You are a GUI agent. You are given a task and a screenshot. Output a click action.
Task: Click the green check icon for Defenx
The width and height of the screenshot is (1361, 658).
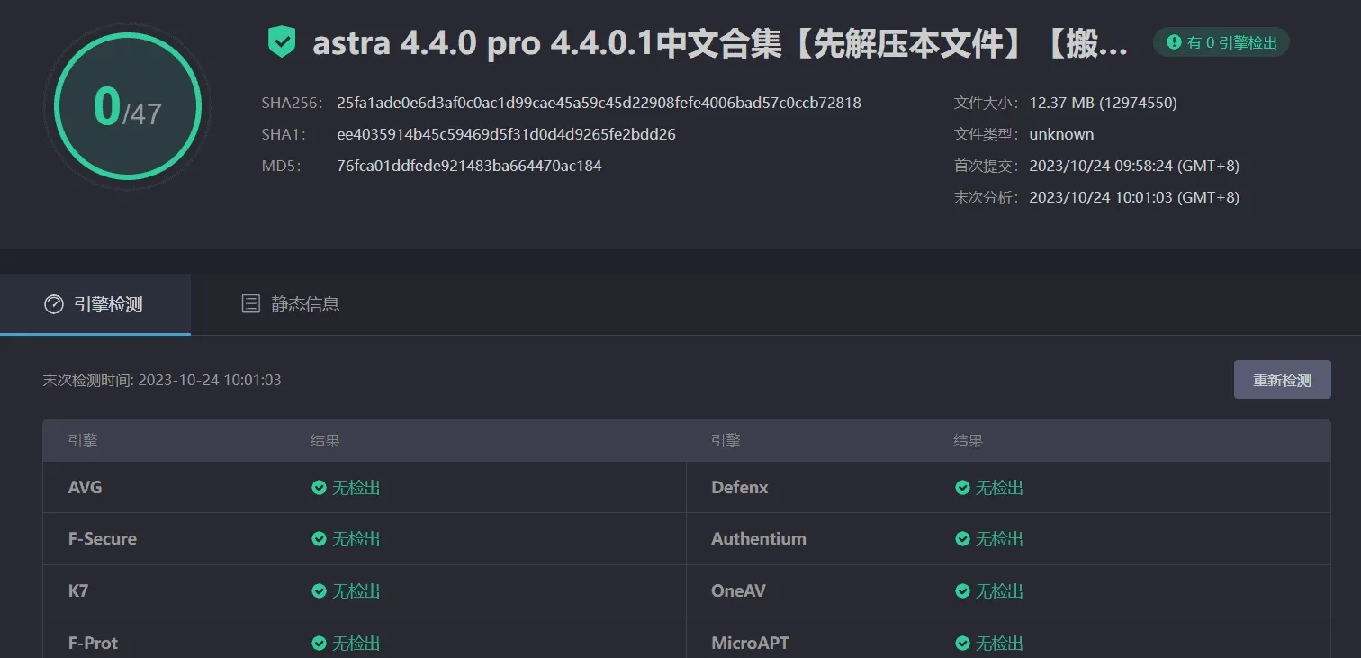point(962,488)
